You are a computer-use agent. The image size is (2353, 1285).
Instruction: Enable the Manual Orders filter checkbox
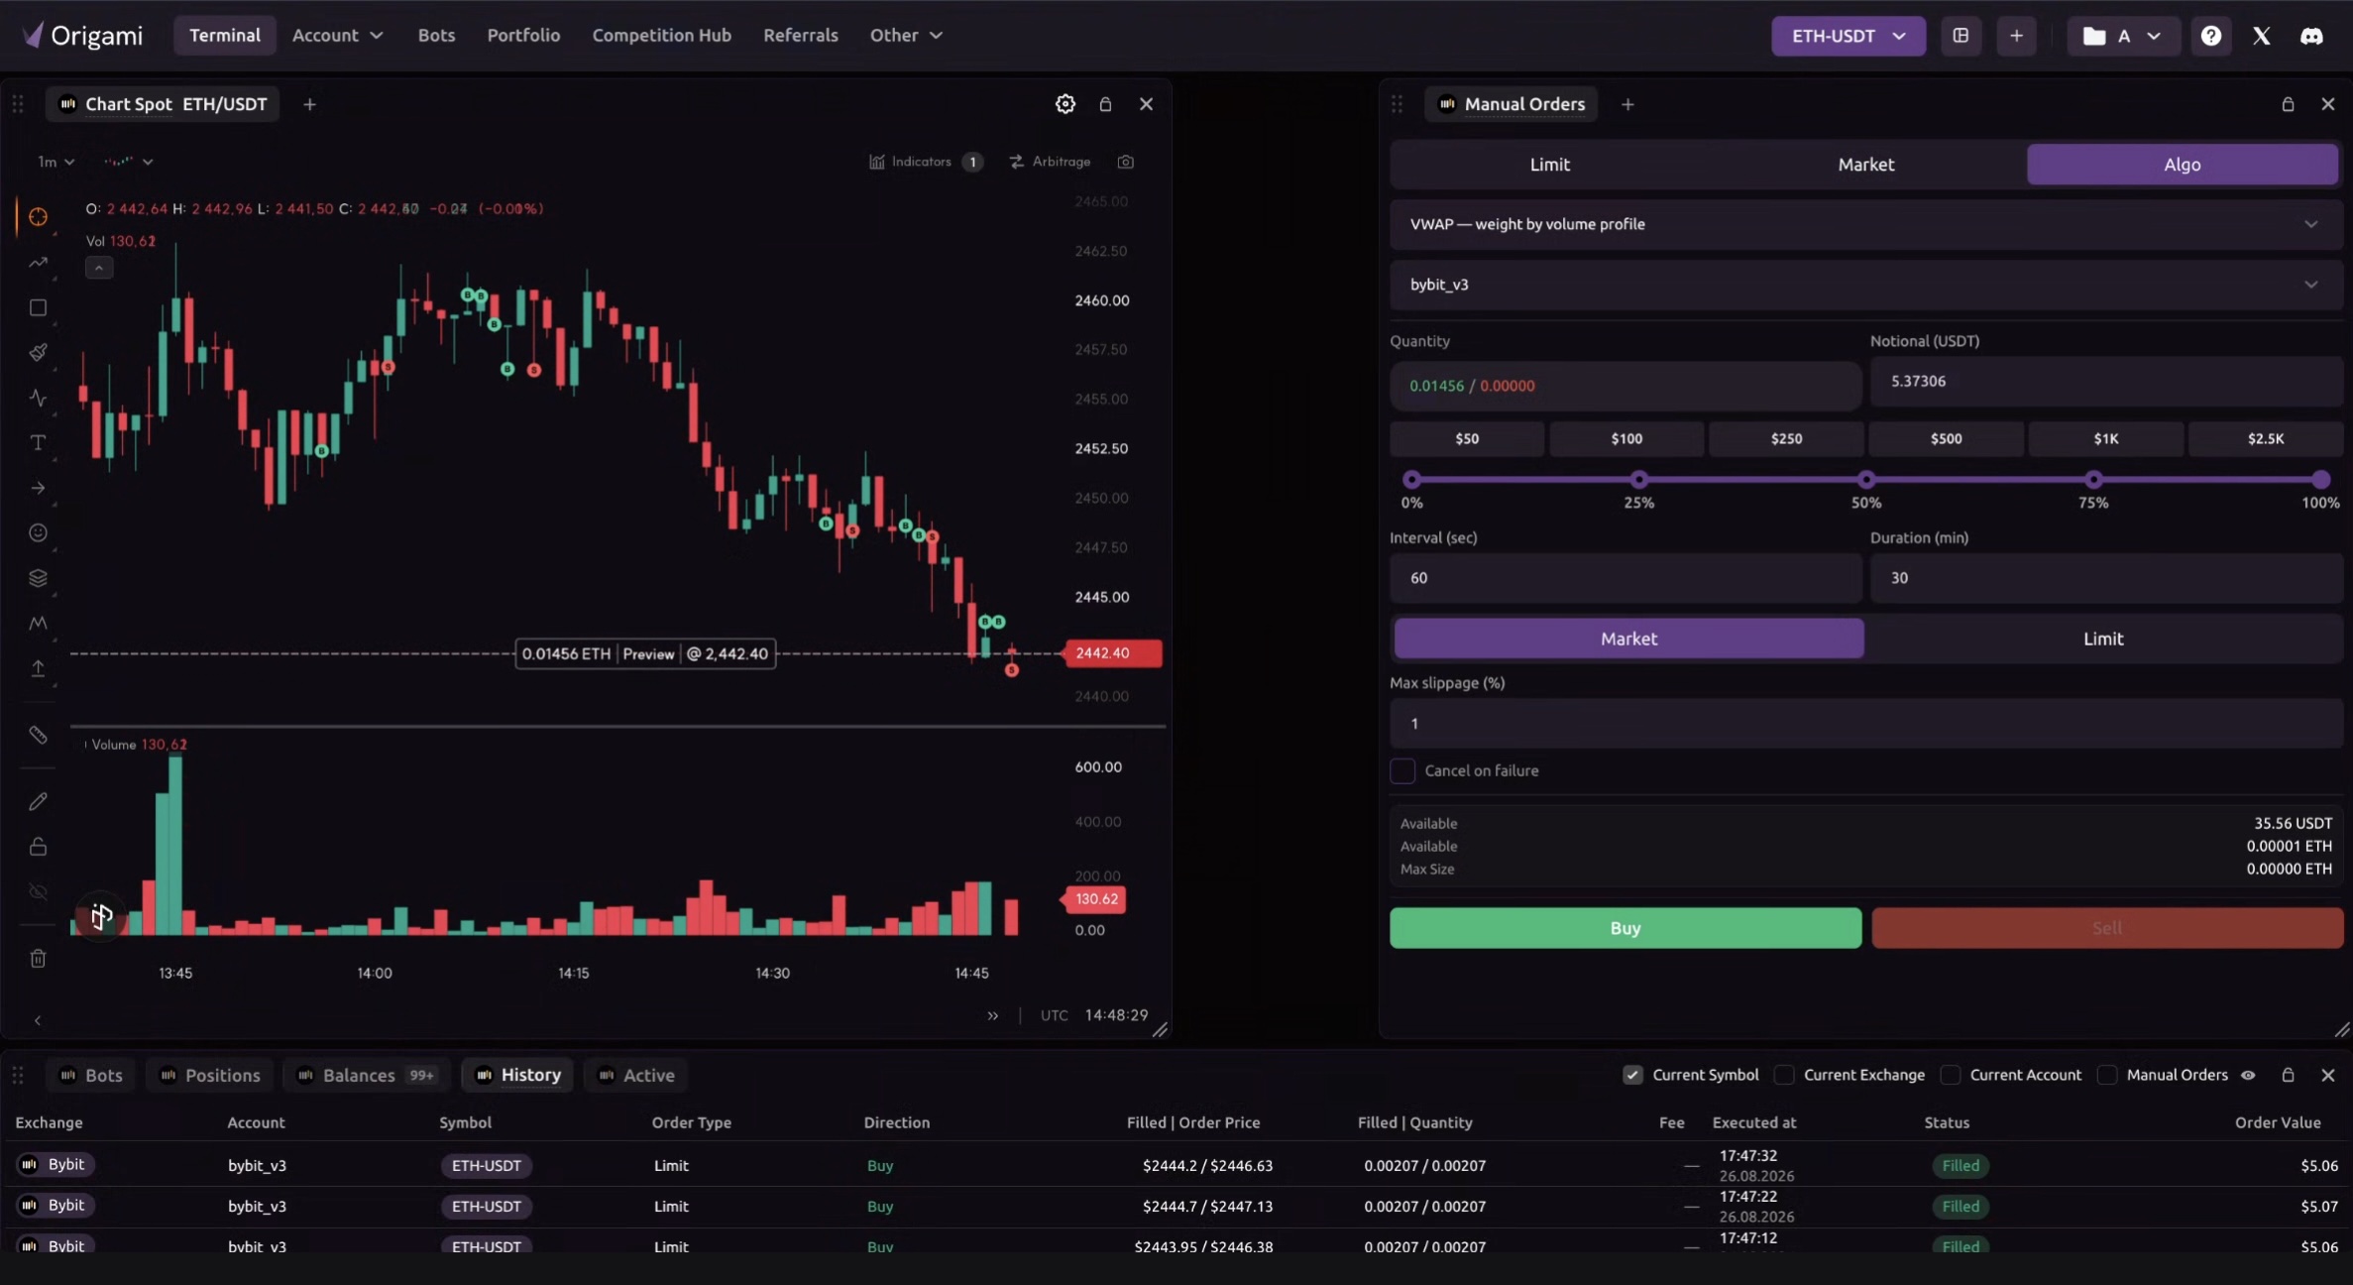coord(2107,1075)
